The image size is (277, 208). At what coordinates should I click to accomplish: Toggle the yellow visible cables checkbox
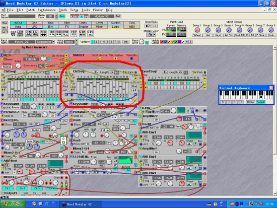[x=169, y=42]
